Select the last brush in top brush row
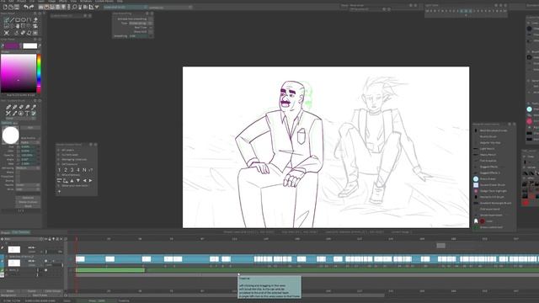539x303 pixels. [34, 107]
